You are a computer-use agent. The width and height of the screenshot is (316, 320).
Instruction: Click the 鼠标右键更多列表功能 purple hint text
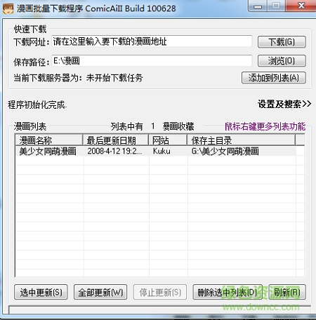pyautogui.click(x=265, y=126)
